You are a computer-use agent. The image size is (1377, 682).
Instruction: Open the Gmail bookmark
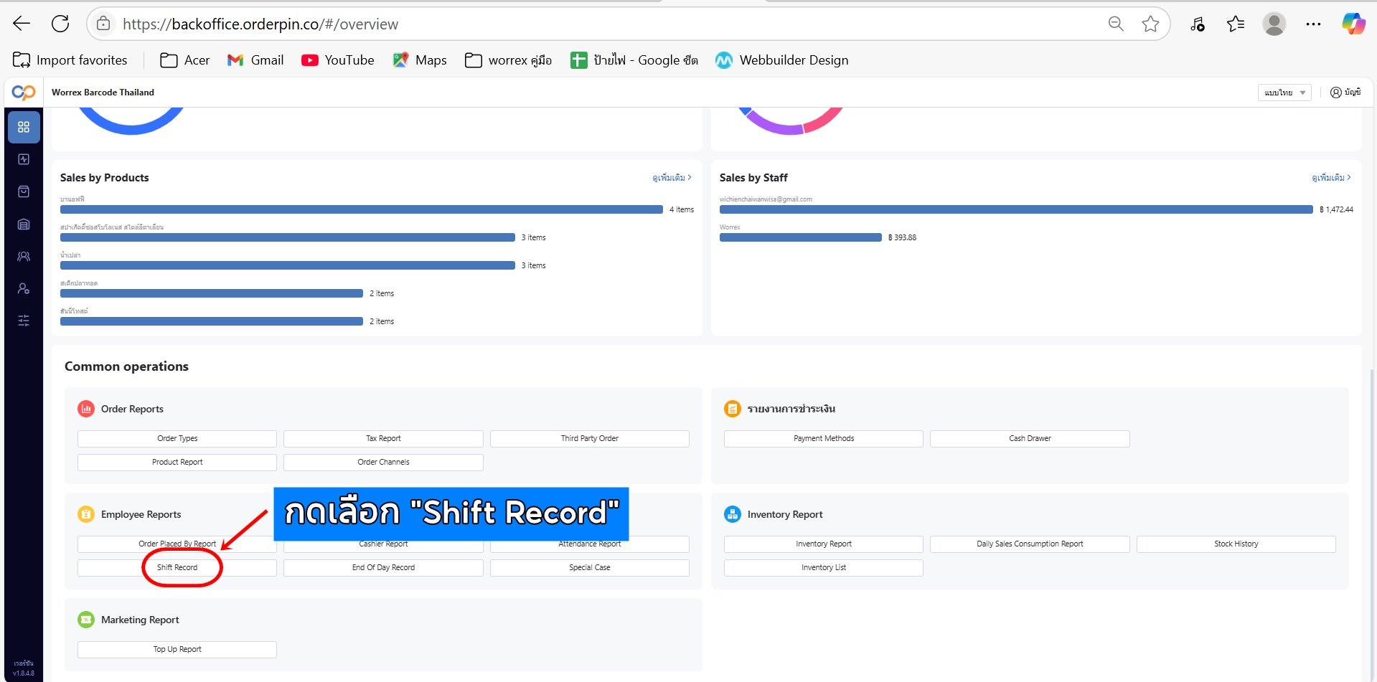tap(255, 60)
